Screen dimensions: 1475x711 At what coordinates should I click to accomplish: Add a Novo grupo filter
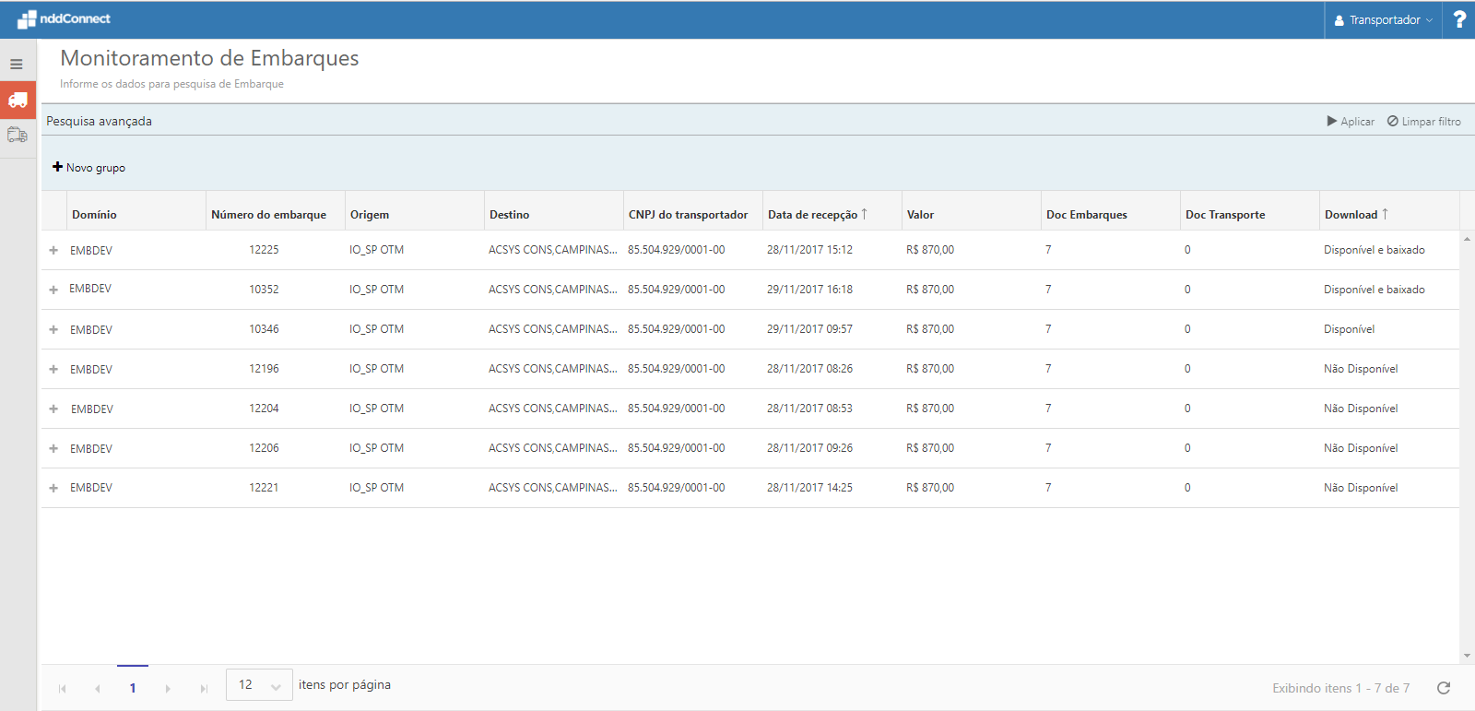(89, 168)
